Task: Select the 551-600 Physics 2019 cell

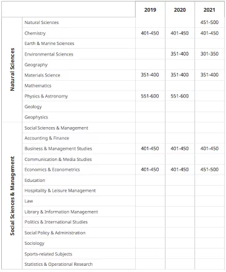Action: [150, 96]
